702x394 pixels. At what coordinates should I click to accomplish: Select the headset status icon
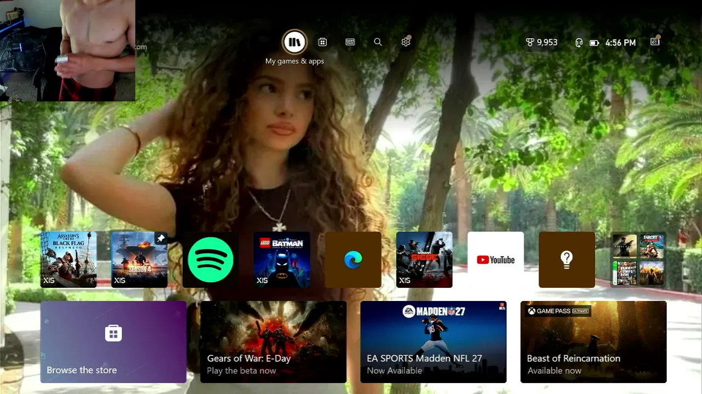579,43
